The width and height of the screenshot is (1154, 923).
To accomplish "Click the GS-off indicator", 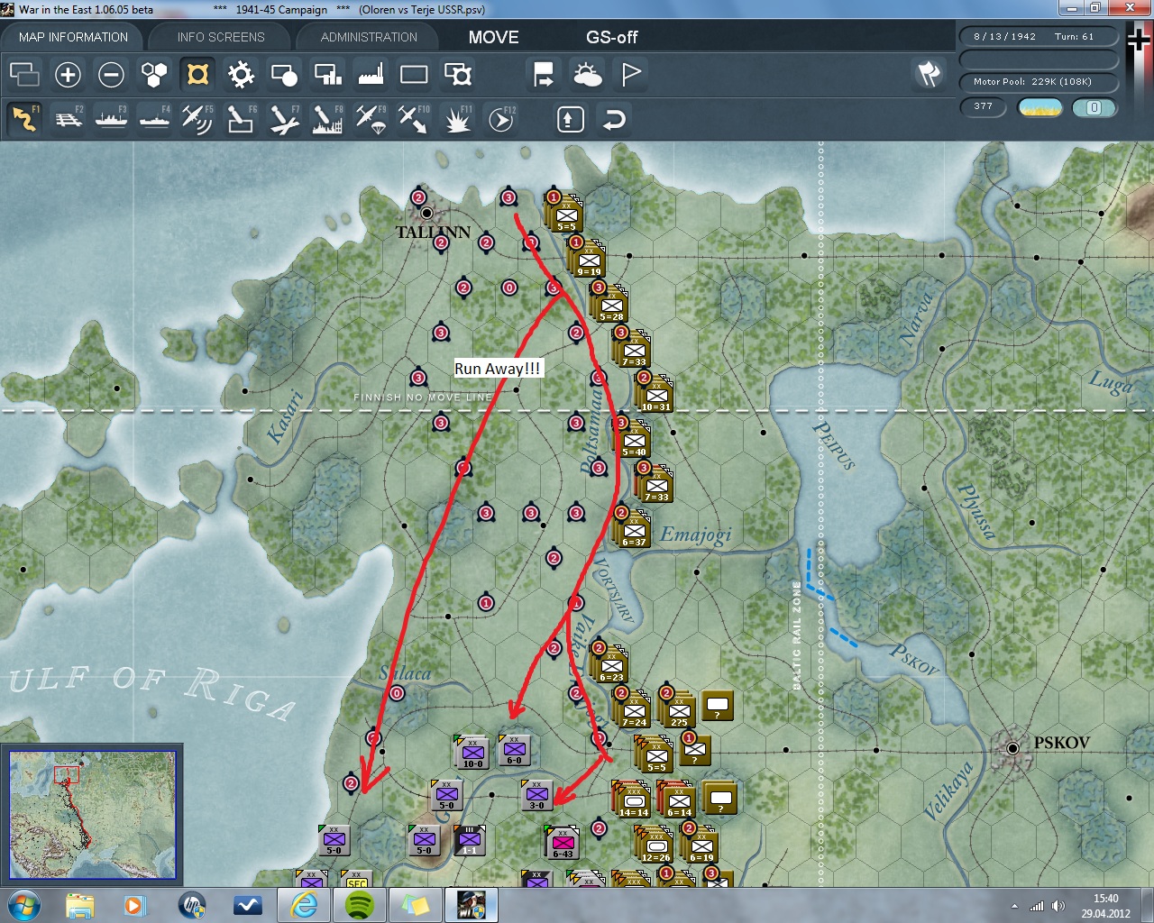I will [611, 37].
